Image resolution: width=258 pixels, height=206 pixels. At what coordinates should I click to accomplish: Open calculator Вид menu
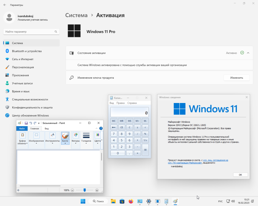(x=112, y=103)
